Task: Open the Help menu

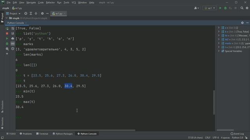Action: click(x=91, y=3)
